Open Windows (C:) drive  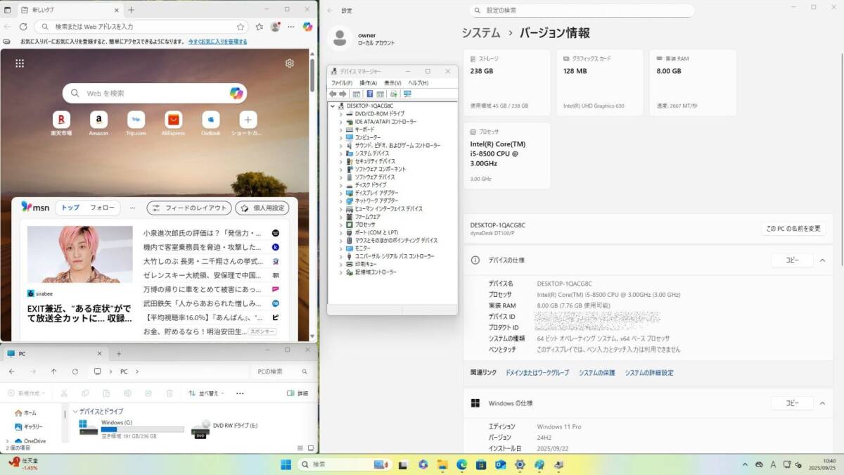pyautogui.click(x=131, y=429)
